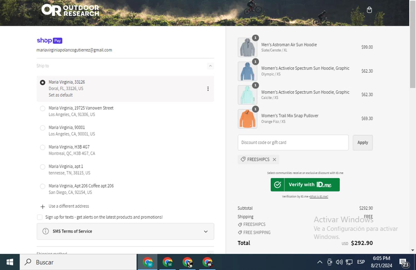The width and height of the screenshot is (416, 270).
Task: Show hidden system tray icons
Action: point(319,262)
